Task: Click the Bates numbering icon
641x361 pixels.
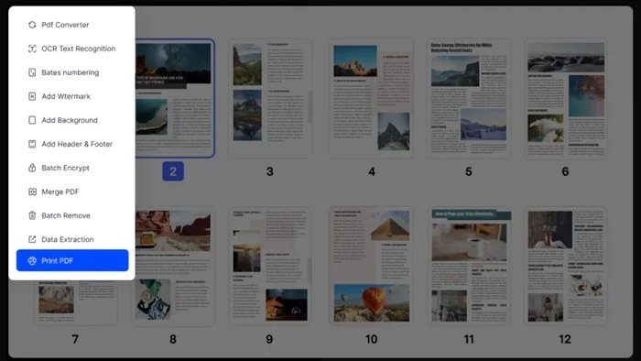Action: 32,72
